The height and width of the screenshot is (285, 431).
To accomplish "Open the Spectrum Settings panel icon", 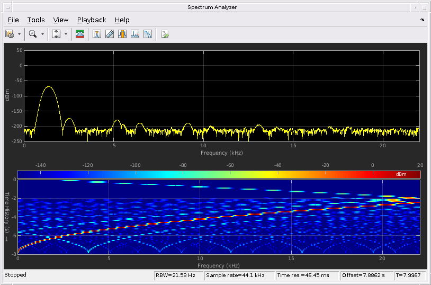I will [80, 34].
